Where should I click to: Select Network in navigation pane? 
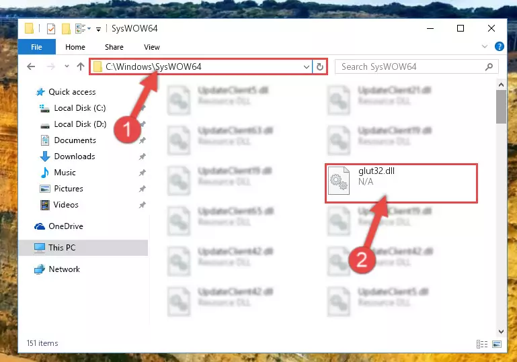[64, 269]
